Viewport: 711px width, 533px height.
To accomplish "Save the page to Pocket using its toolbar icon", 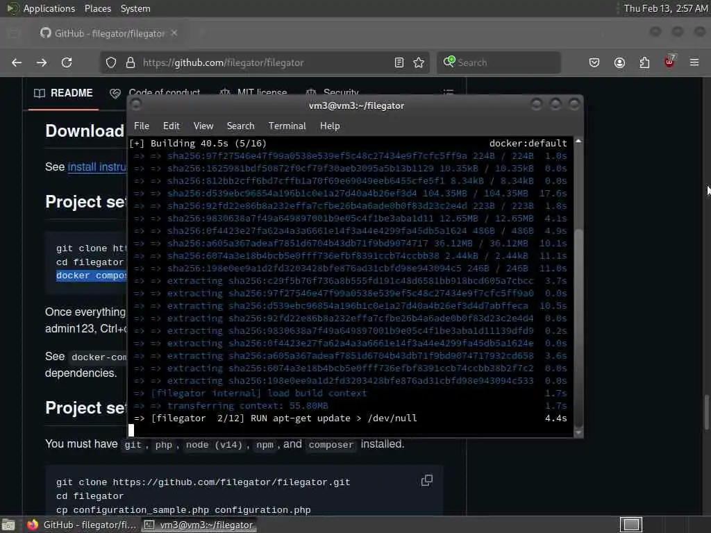I will (594, 62).
